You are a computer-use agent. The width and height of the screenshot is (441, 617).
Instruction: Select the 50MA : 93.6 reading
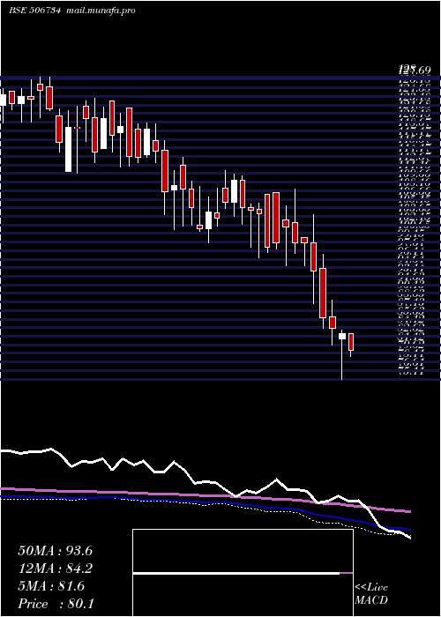pos(55,551)
